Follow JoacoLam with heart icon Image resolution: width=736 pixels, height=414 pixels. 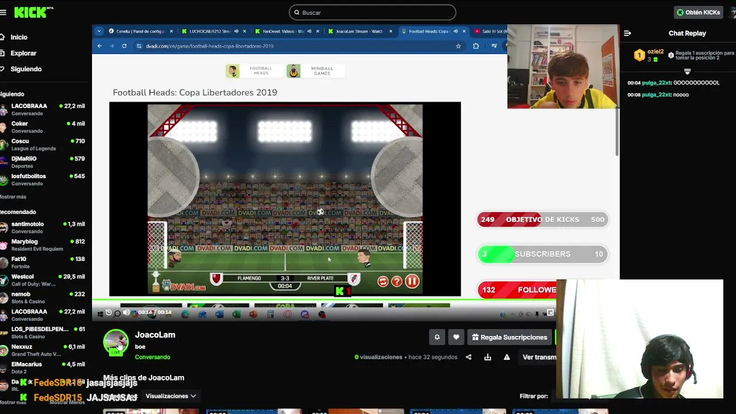pos(456,338)
